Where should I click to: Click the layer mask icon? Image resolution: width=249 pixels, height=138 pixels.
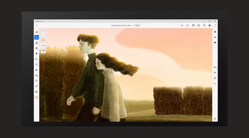pos(215,78)
